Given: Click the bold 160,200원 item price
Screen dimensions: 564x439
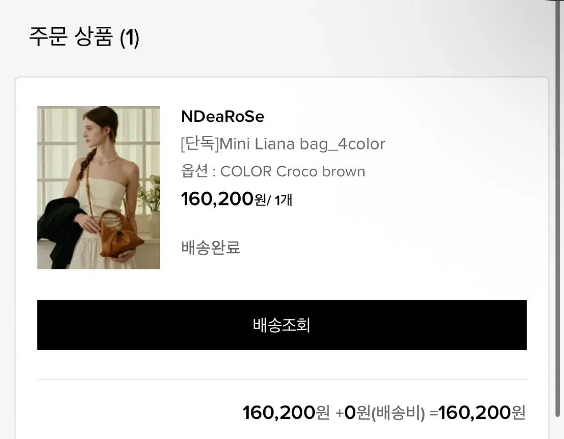Looking at the screenshot, I should 223,199.
